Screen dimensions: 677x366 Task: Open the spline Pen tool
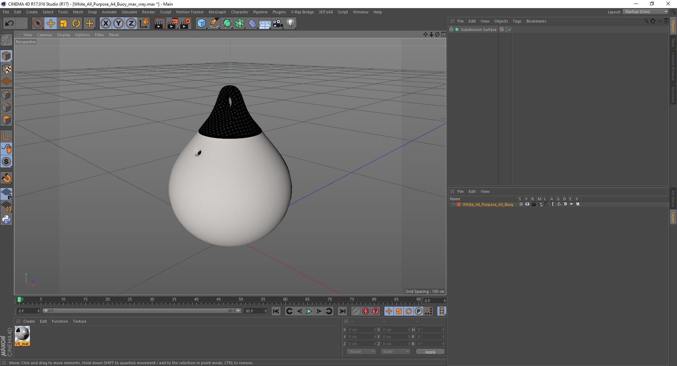click(214, 24)
